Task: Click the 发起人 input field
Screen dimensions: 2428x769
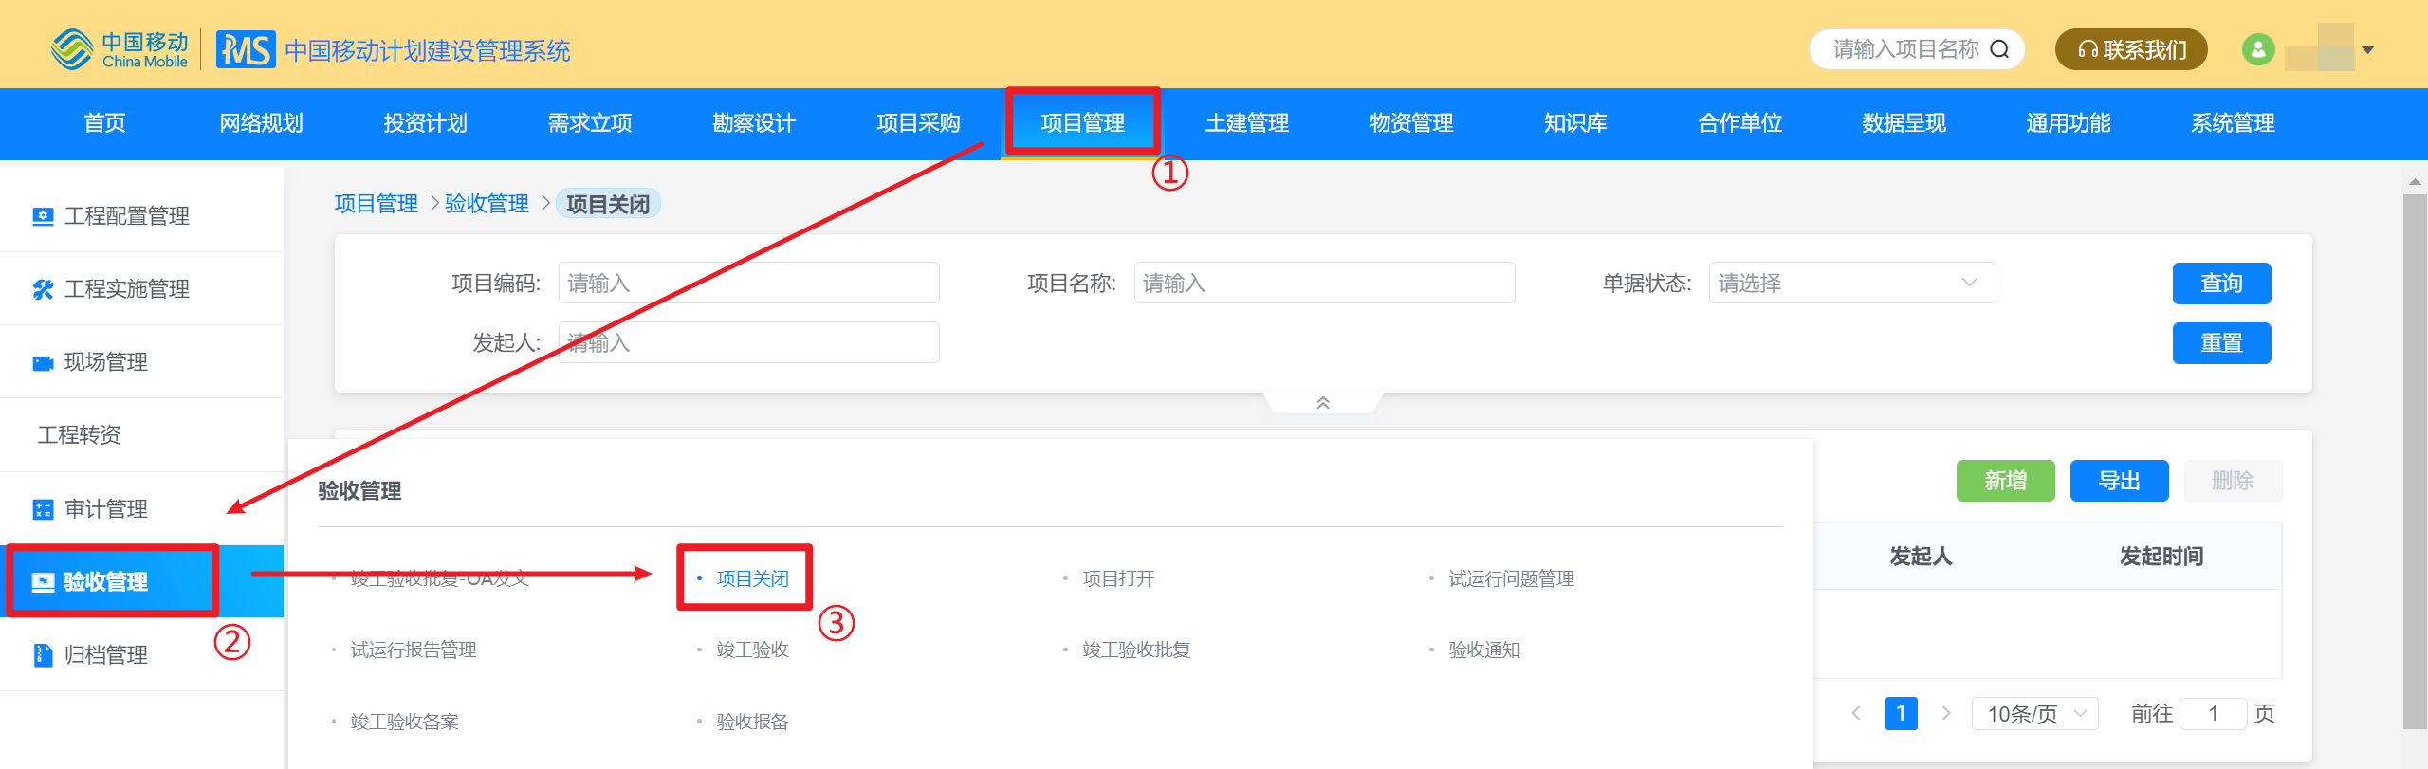Action: [749, 342]
